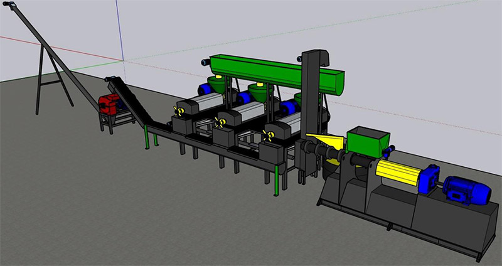Select the small green hopper on front machine
The width and height of the screenshot is (502, 266).
pos(367,137)
